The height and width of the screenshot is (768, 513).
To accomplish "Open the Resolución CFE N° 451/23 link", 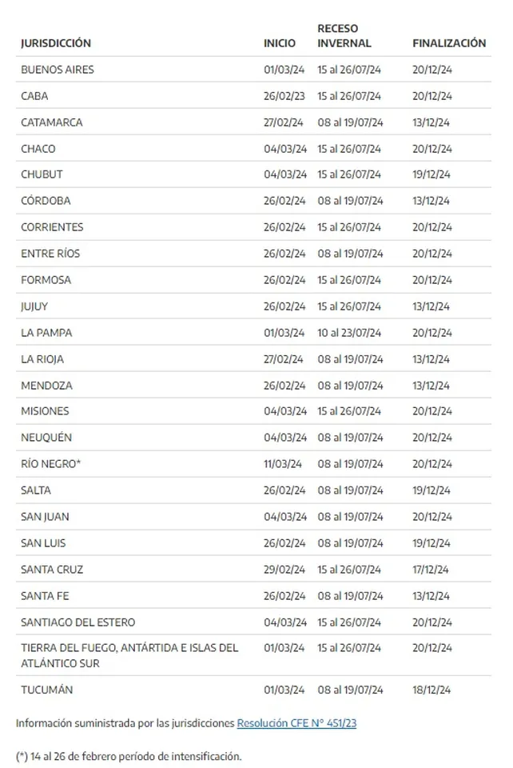I will tap(296, 723).
